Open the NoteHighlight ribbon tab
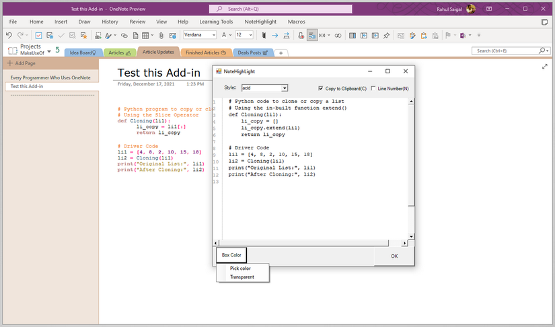The width and height of the screenshot is (555, 327). (260, 22)
